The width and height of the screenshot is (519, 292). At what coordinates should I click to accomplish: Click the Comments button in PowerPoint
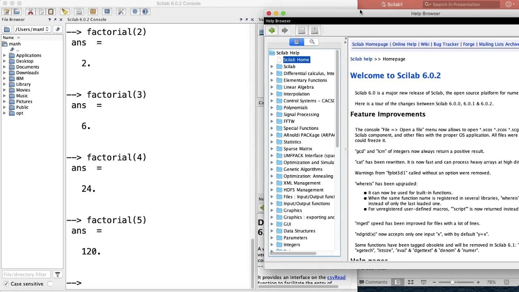[x=373, y=282]
